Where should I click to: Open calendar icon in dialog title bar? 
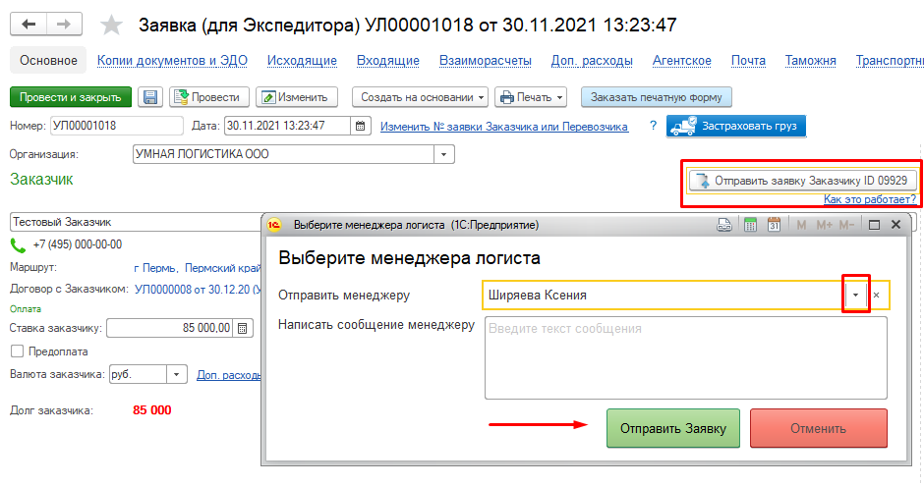click(774, 225)
